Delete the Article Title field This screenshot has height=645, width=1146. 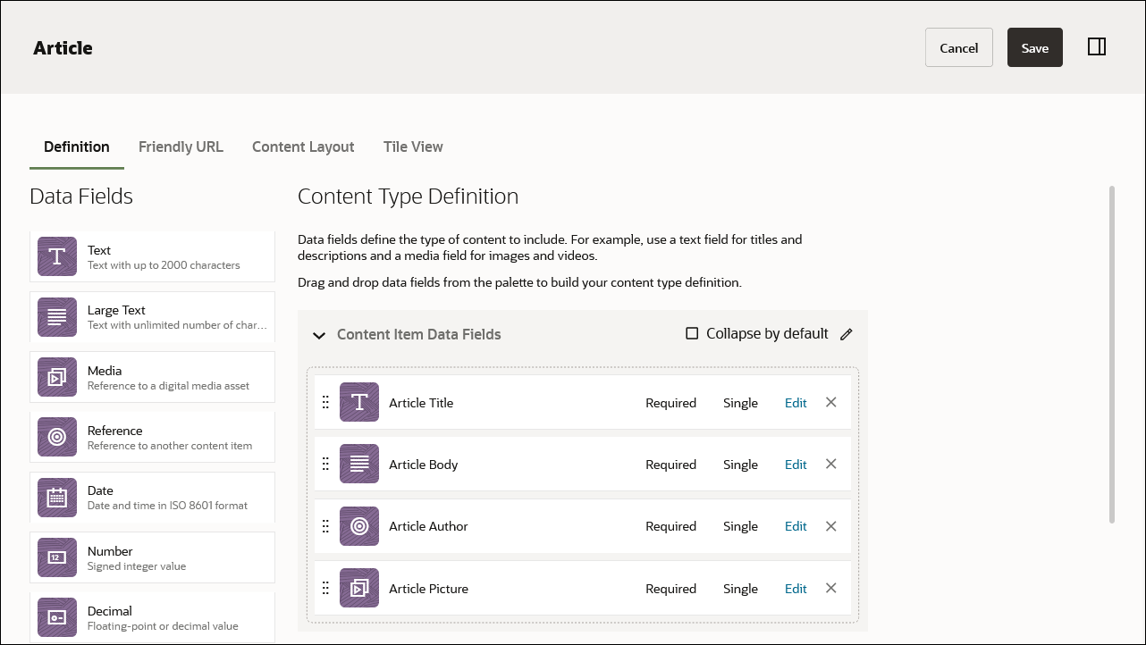coord(830,402)
